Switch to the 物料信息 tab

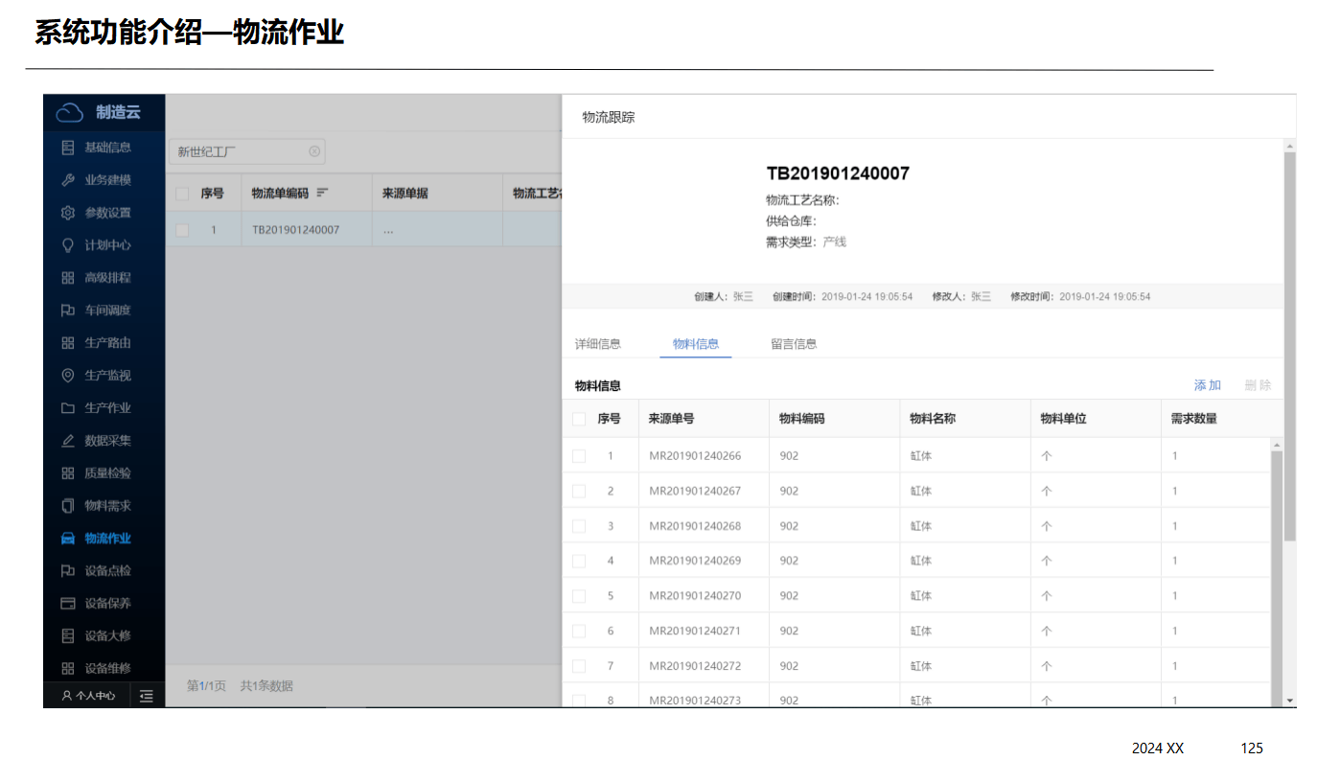coord(696,344)
